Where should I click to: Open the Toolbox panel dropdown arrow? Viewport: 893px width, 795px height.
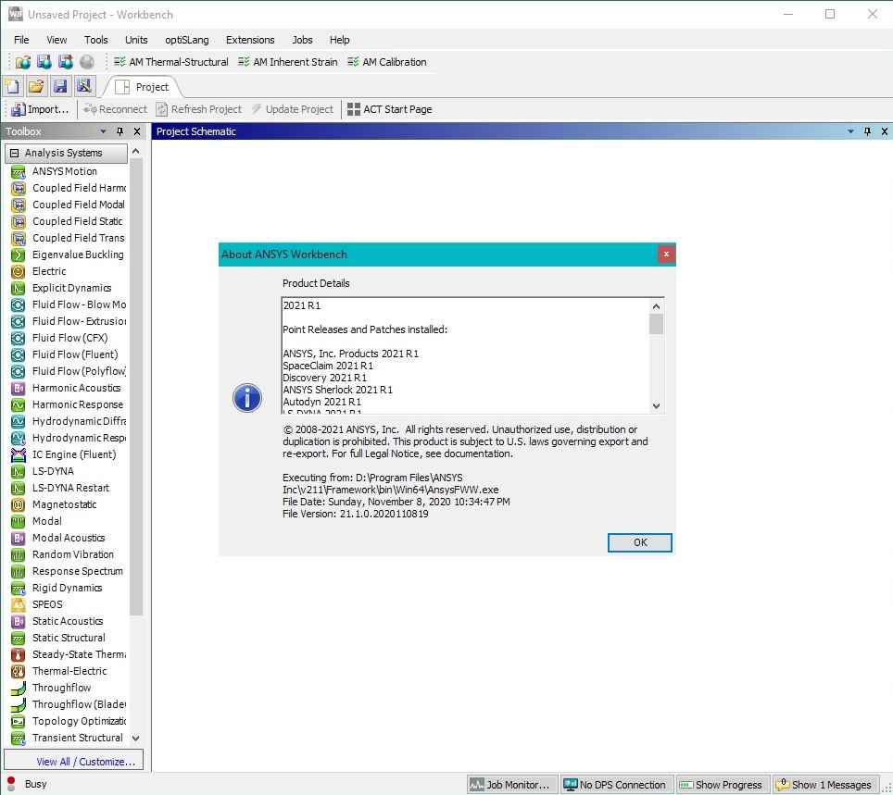pyautogui.click(x=104, y=131)
